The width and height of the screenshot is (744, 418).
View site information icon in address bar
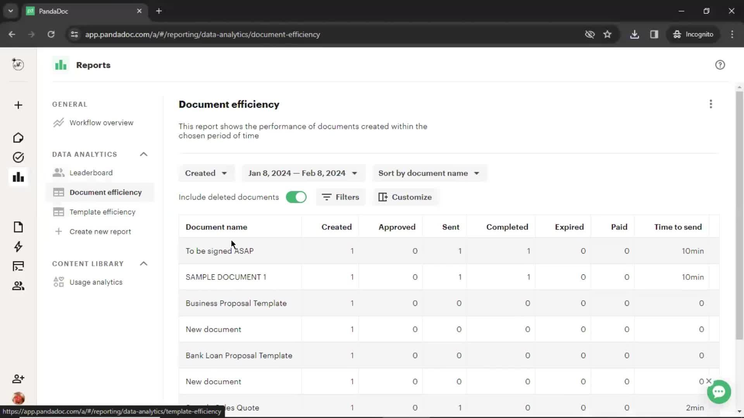[x=74, y=34]
